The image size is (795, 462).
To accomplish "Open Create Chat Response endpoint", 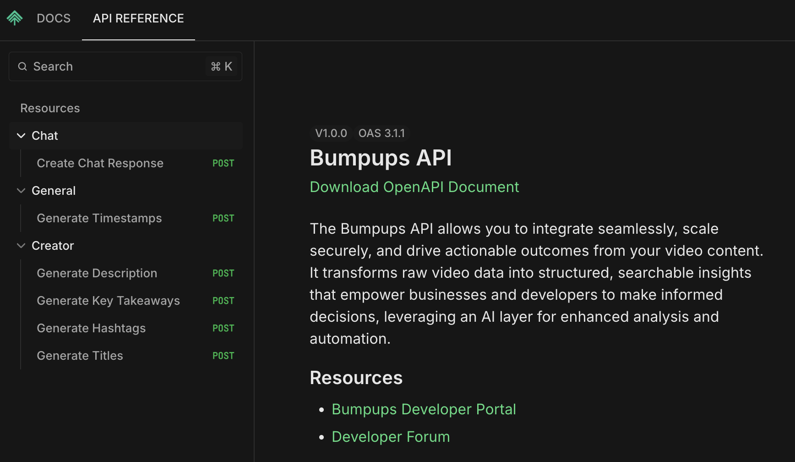I will coord(100,163).
